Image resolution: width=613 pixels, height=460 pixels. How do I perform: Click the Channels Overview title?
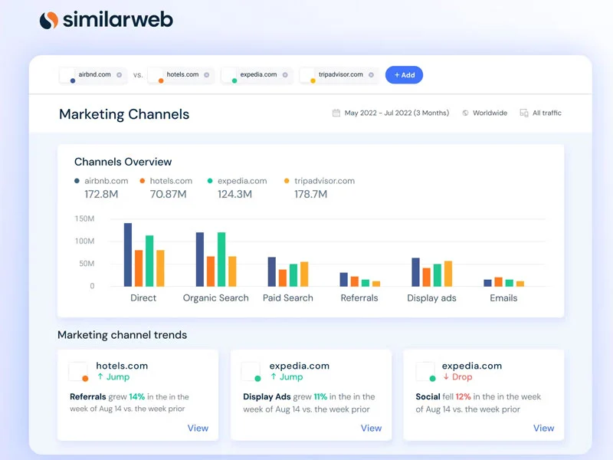pos(123,162)
